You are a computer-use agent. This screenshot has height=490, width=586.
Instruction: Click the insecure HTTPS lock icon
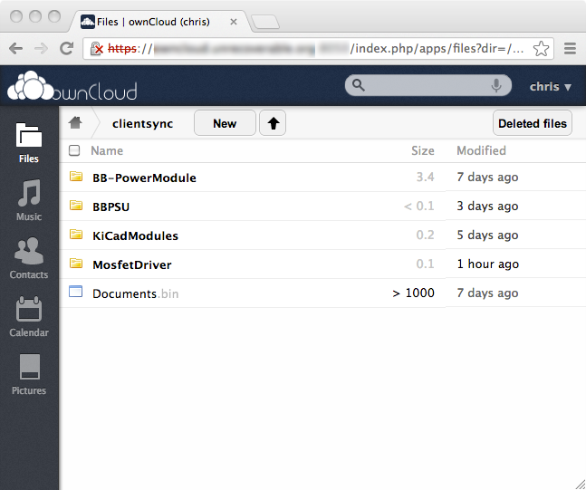pos(97,49)
